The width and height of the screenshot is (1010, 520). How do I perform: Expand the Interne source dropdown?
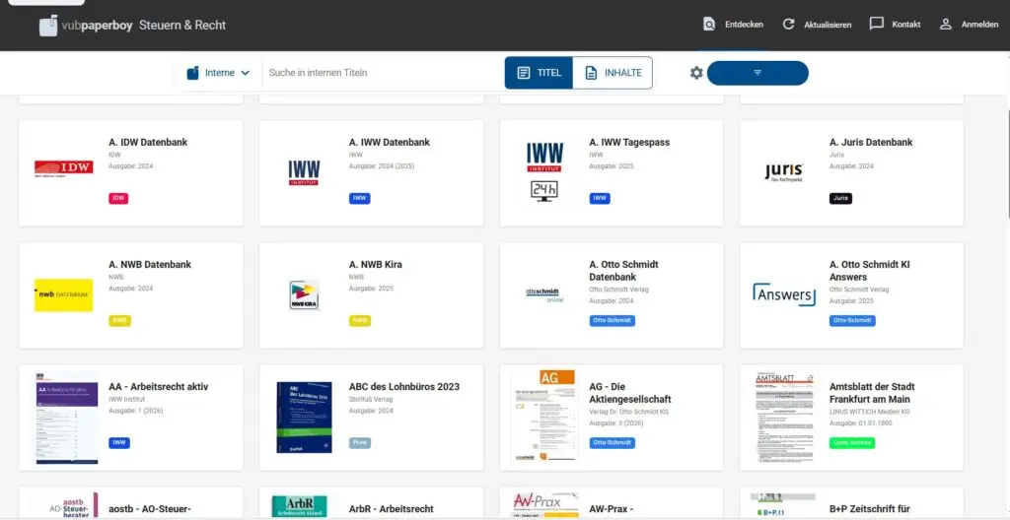[219, 73]
